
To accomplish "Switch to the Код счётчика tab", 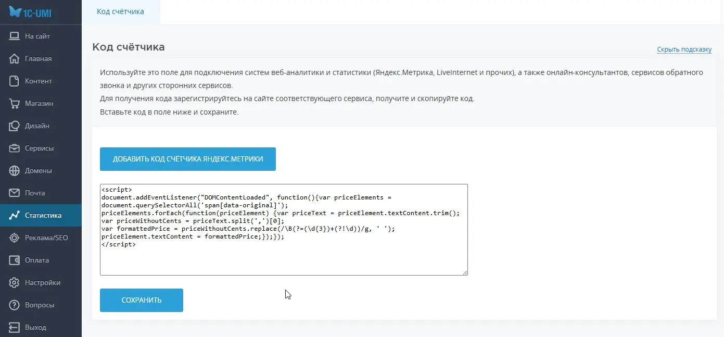I will pos(121,11).
